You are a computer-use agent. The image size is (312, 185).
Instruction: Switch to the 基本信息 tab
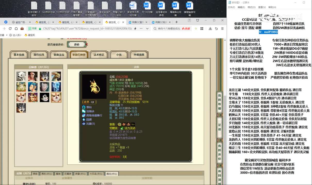(19, 55)
